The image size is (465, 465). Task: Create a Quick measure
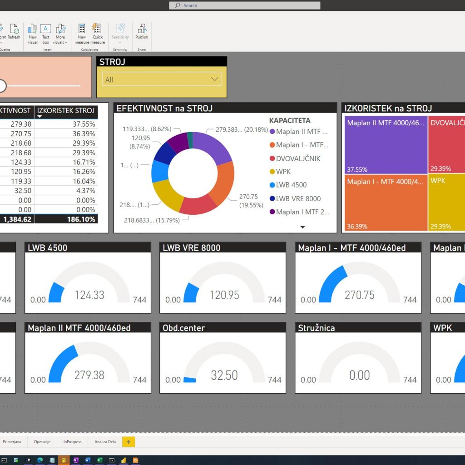98,34
